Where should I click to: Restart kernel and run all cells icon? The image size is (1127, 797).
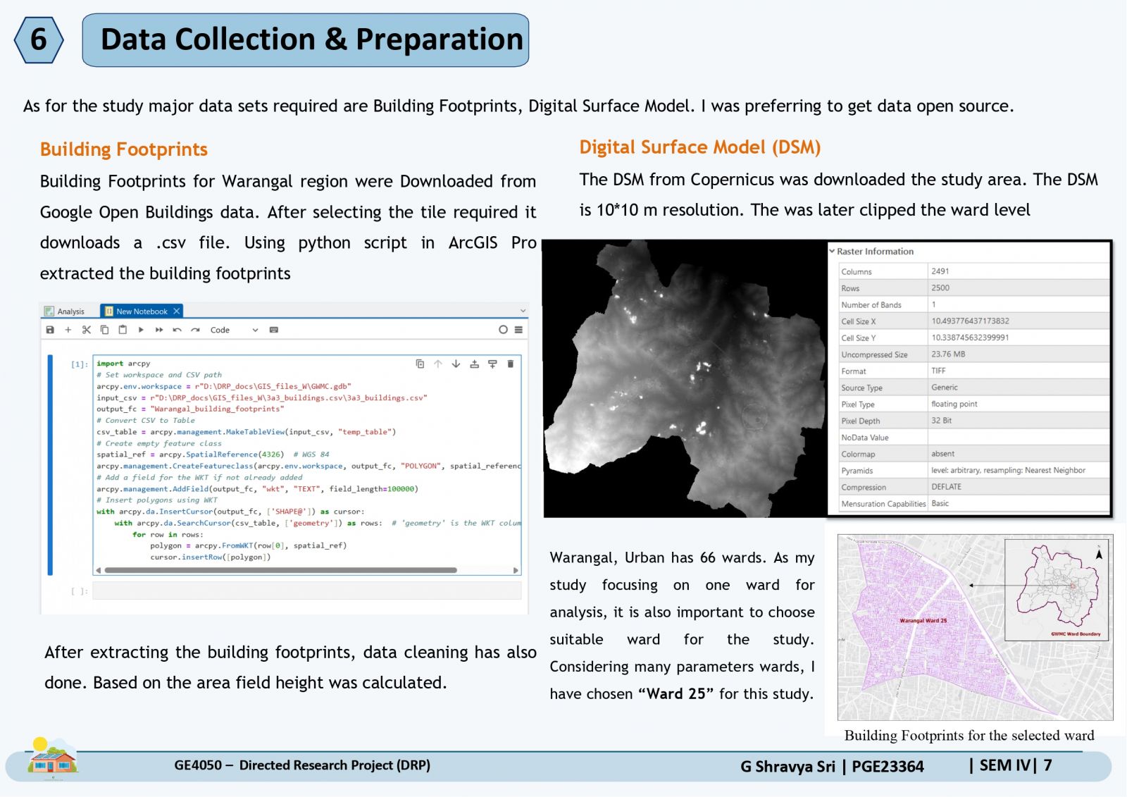pyautogui.click(x=159, y=330)
